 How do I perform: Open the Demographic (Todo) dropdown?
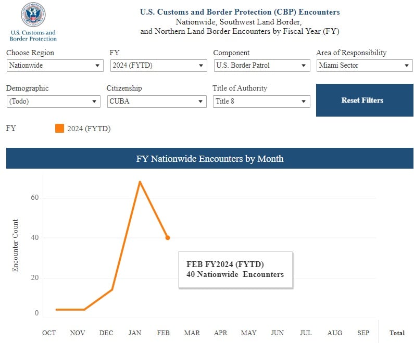53,101
